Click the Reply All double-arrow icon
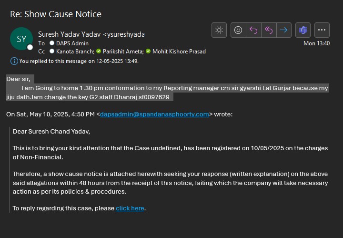The height and width of the screenshot is (238, 343). tap(269, 30)
